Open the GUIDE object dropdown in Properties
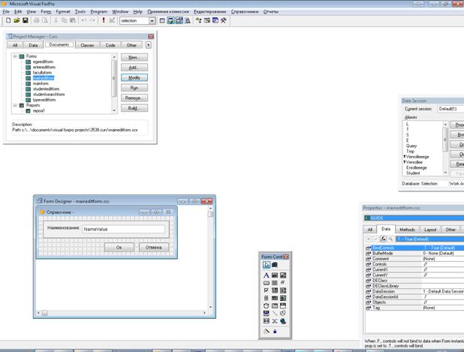 [414, 218]
